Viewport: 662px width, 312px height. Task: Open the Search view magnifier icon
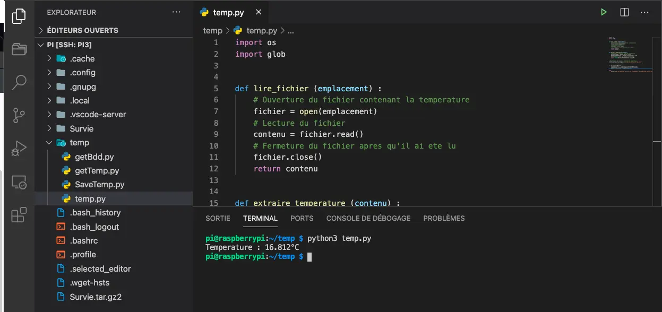(19, 82)
